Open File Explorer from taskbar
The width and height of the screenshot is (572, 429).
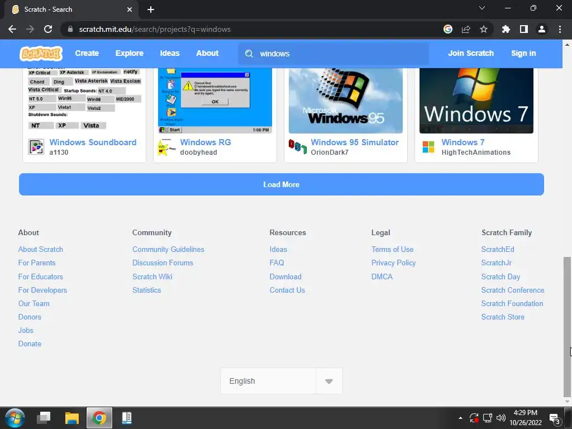72,418
